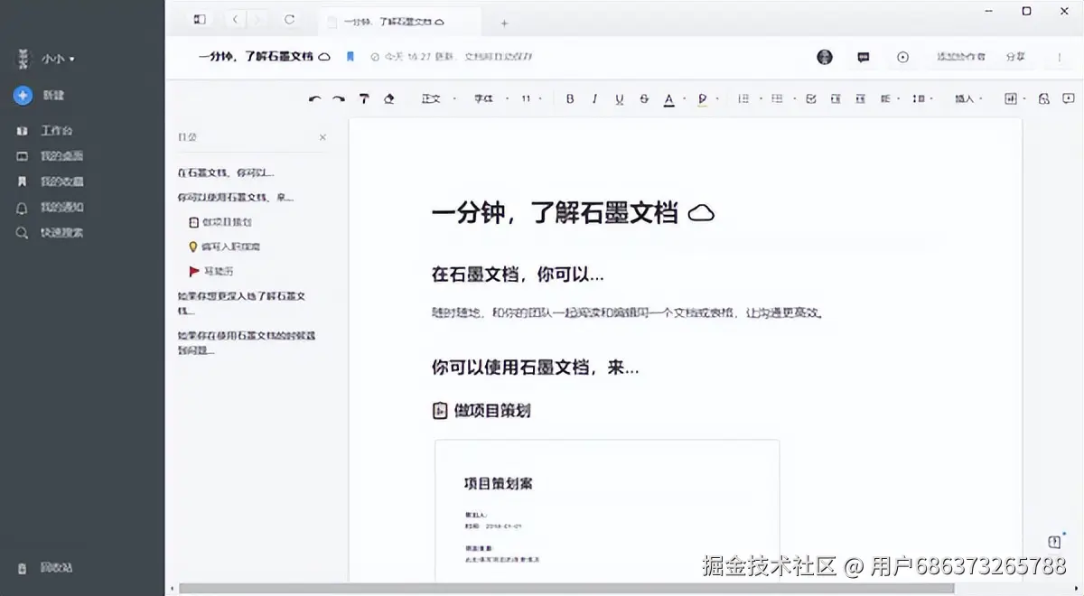Toggle underline formatting
This screenshot has width=1084, height=596.
pyautogui.click(x=619, y=98)
